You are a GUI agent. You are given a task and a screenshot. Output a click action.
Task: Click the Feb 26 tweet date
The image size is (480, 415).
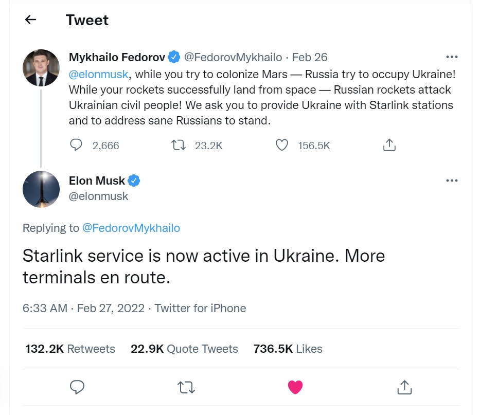click(310, 57)
